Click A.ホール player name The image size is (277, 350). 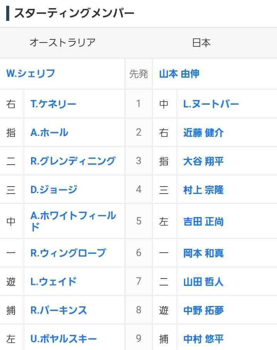49,133
